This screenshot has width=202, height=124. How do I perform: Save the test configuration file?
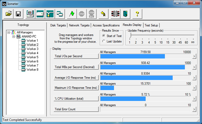18,14
